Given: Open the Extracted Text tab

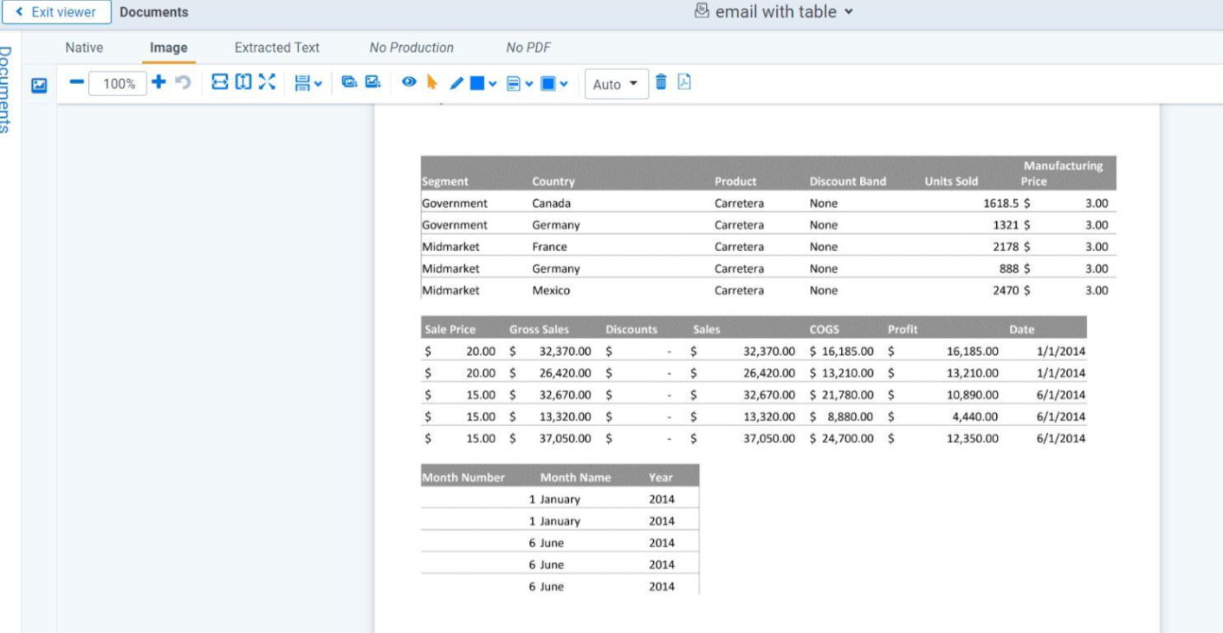Looking at the screenshot, I should (x=277, y=48).
